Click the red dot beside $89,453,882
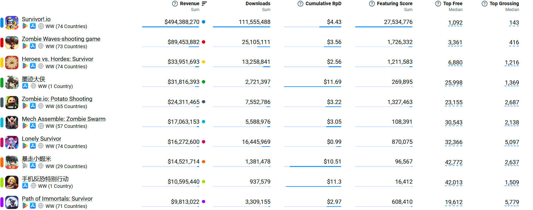Viewport: 533px width, 210px height. [x=204, y=42]
